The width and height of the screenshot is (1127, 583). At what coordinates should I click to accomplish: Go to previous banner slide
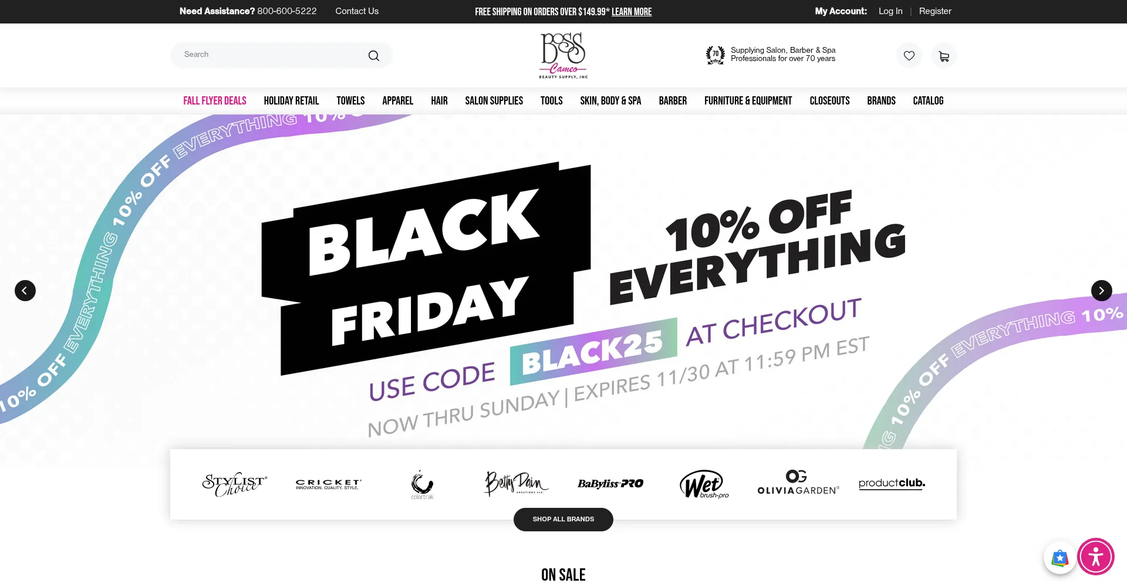[25, 291]
